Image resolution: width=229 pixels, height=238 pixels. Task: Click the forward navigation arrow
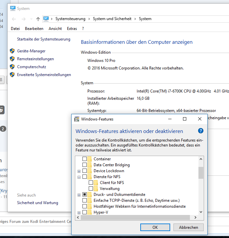23,19
